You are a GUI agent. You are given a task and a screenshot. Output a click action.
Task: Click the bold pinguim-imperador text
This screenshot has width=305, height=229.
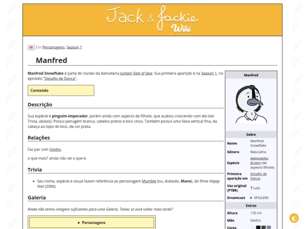click(x=69, y=116)
